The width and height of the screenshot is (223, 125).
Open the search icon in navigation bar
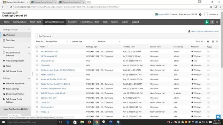(x=217, y=22)
